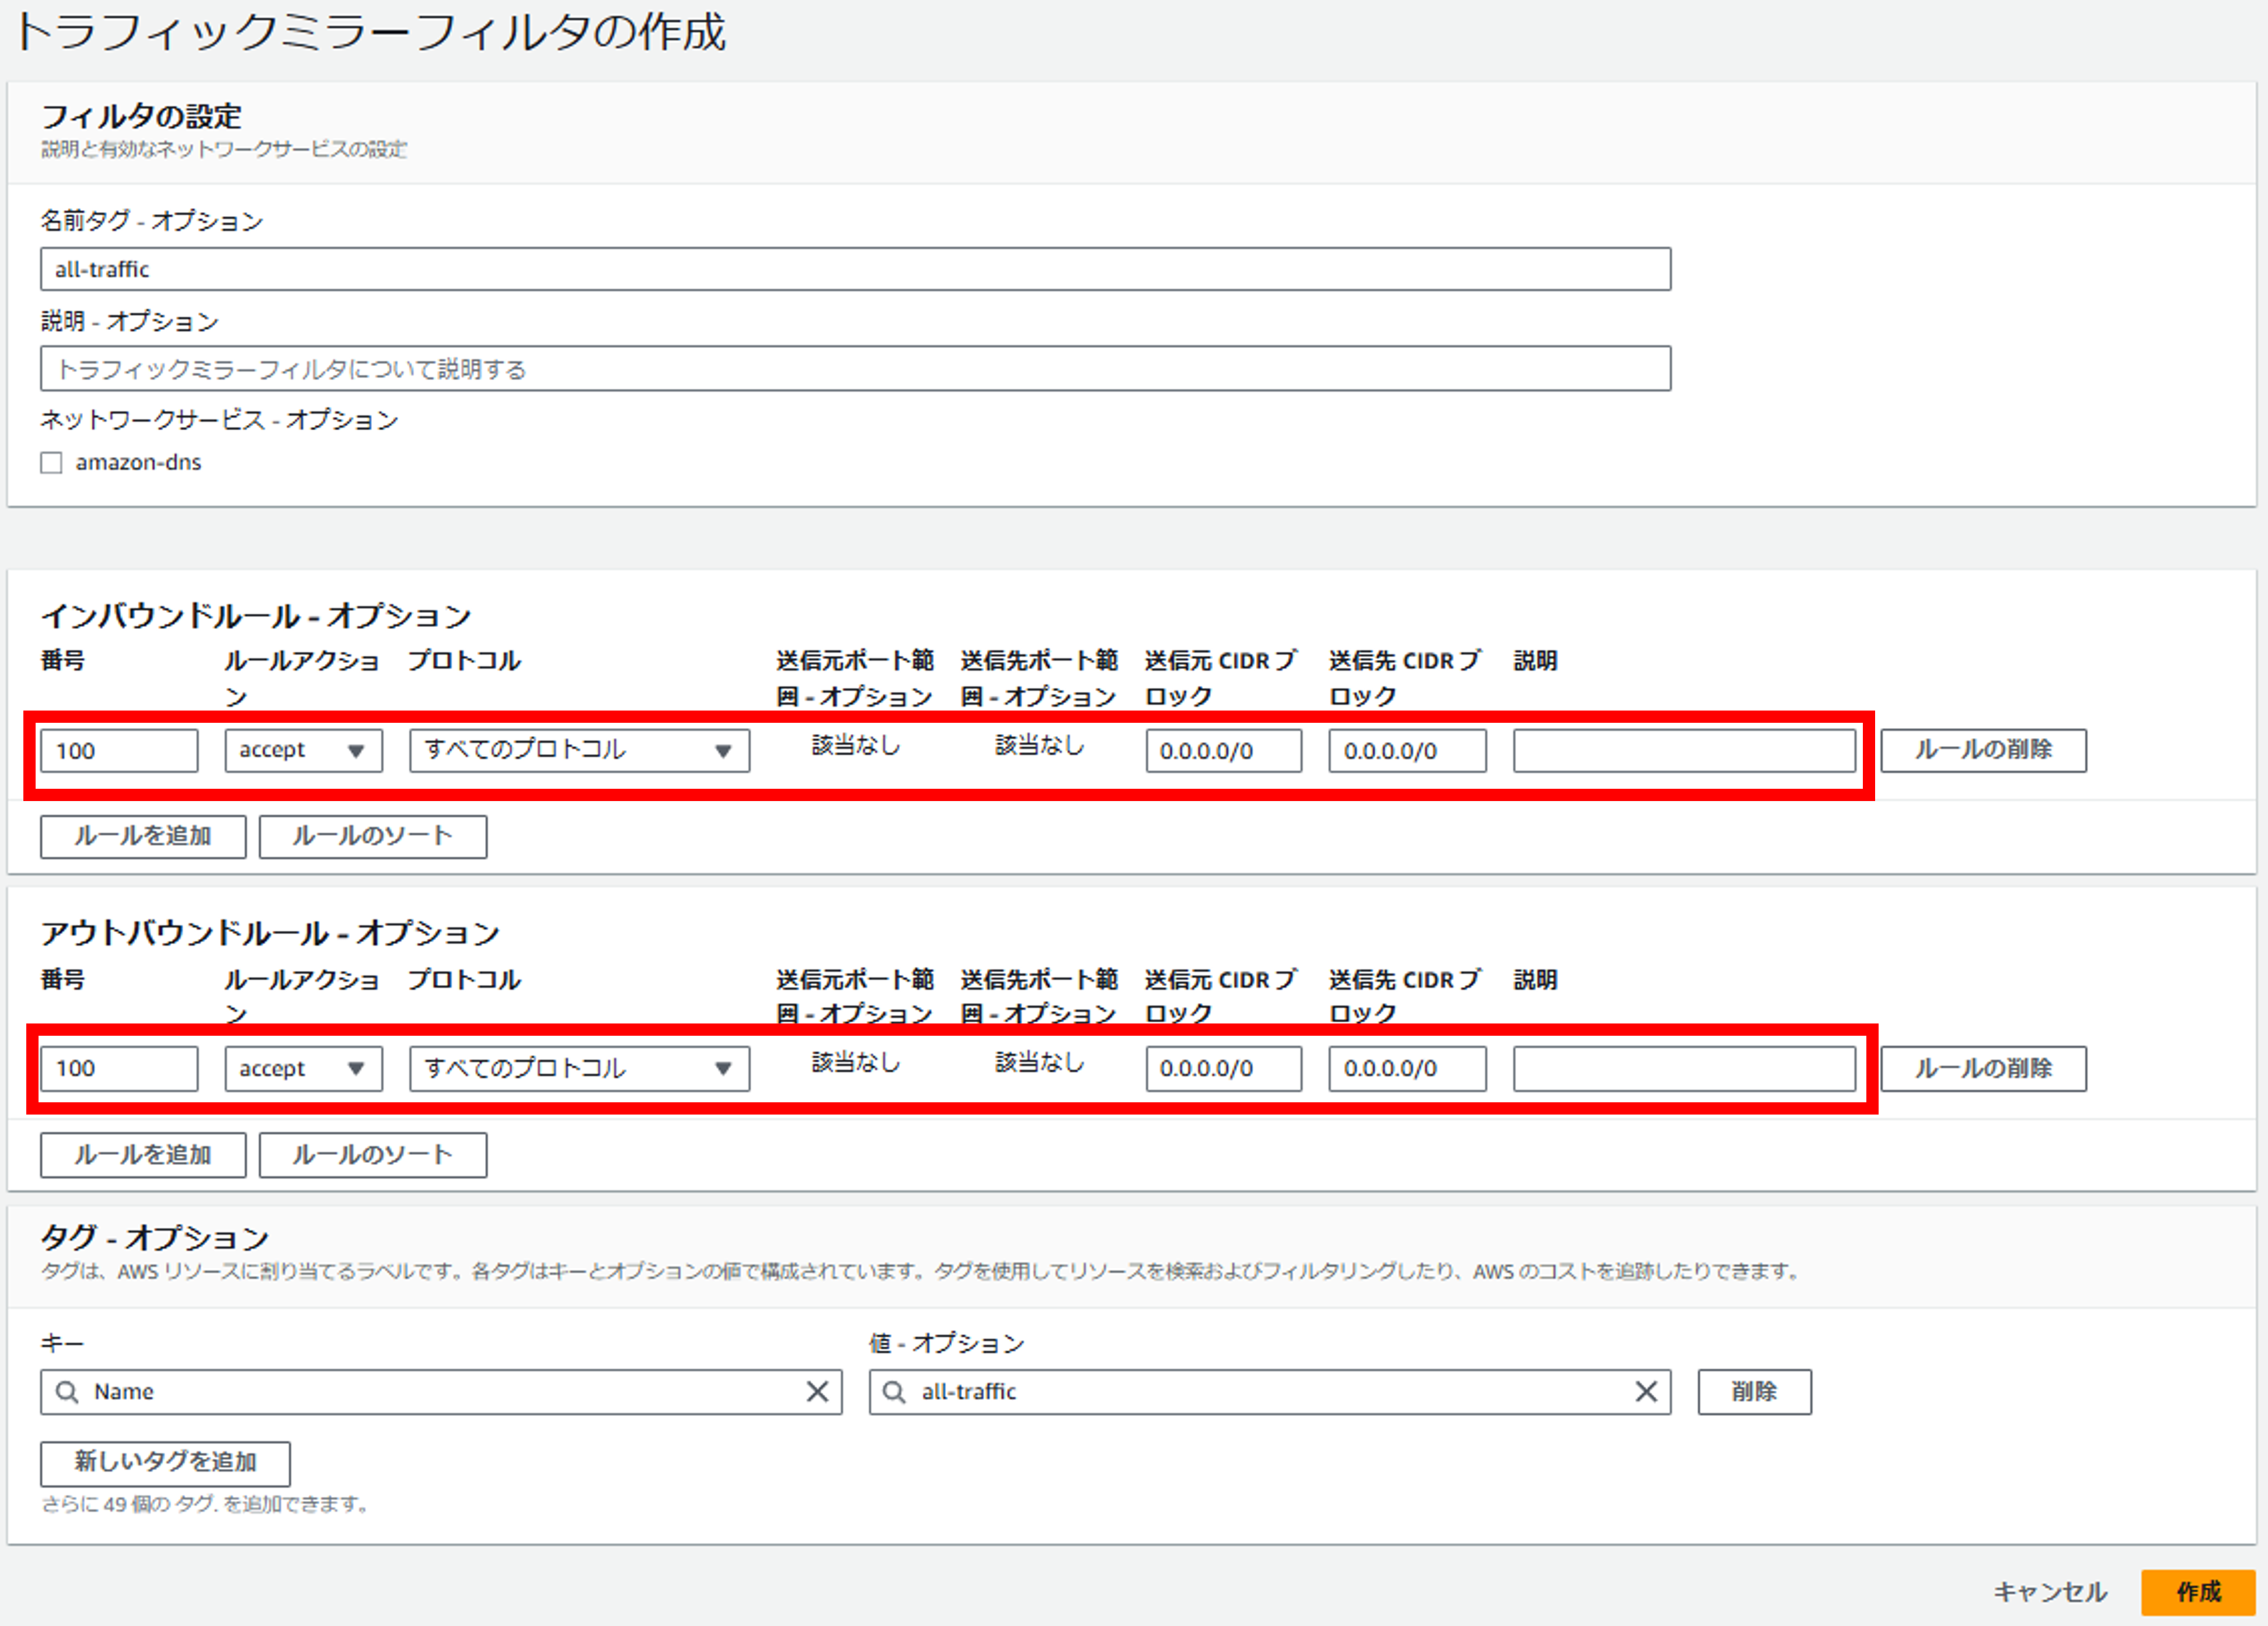
Task: Click the tag key field containing Name
Action: tap(441, 1392)
